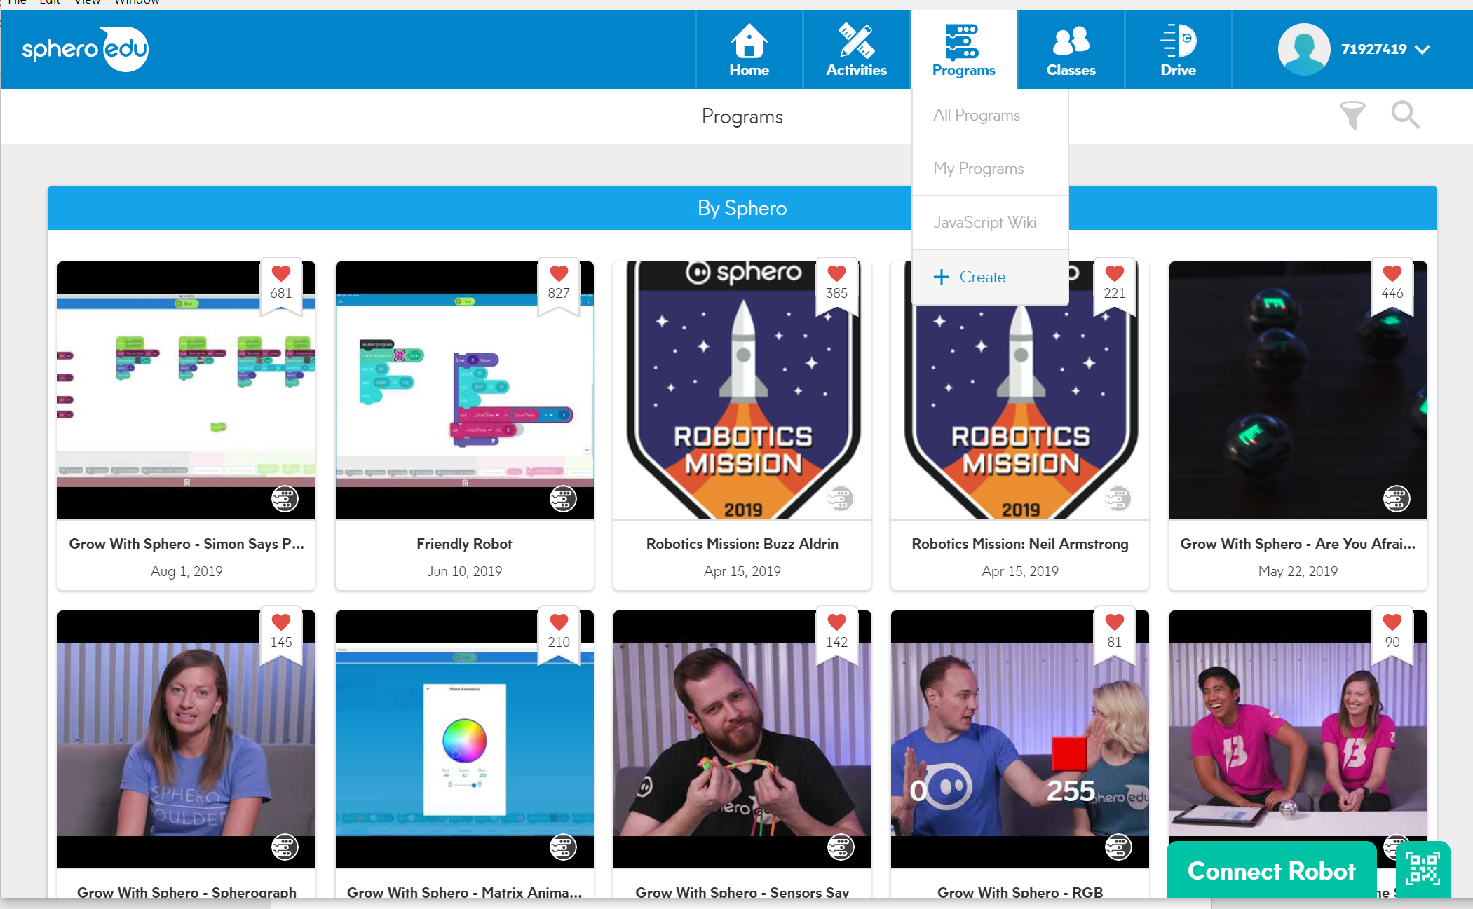Viewport: 1473px width, 909px height.
Task: Open the JavaScript Wiki link
Action: (x=984, y=223)
